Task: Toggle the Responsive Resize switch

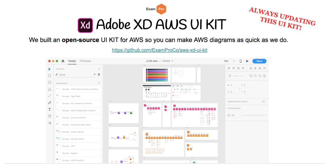Action: 264,101
